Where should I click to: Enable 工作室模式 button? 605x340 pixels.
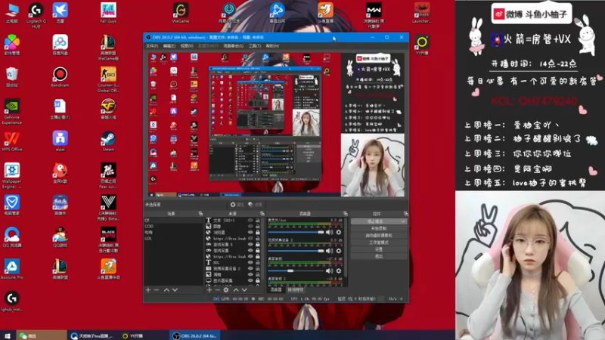379,243
